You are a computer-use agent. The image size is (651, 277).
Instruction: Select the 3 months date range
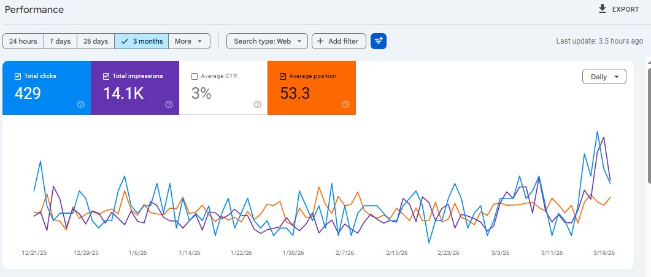tap(142, 41)
